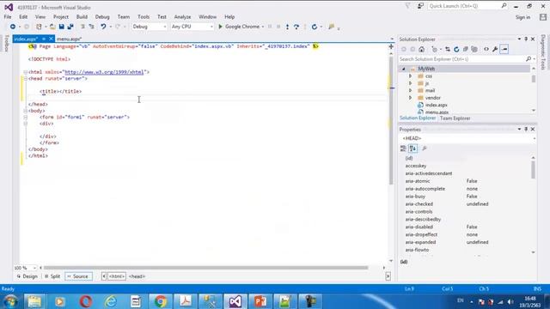Select index.aspx in Solution Explorer
Viewport: 550px width, 309px height.
436,105
